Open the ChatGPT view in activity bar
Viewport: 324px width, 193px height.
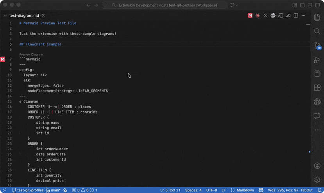[317, 101]
